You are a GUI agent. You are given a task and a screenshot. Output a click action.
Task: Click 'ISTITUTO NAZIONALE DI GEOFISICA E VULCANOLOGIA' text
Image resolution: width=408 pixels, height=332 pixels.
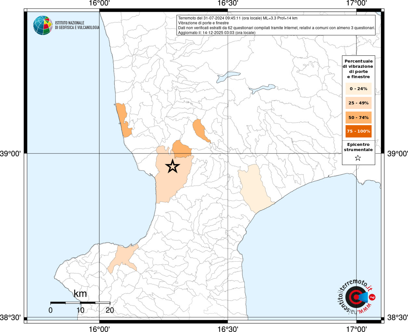coord(77,25)
